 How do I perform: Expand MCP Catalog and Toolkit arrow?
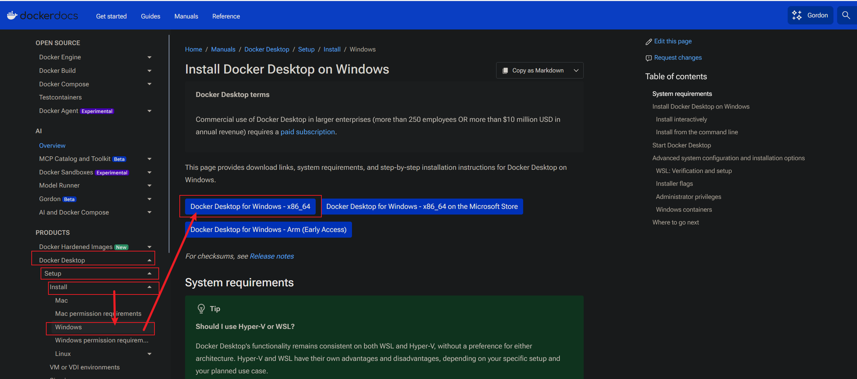click(x=149, y=159)
